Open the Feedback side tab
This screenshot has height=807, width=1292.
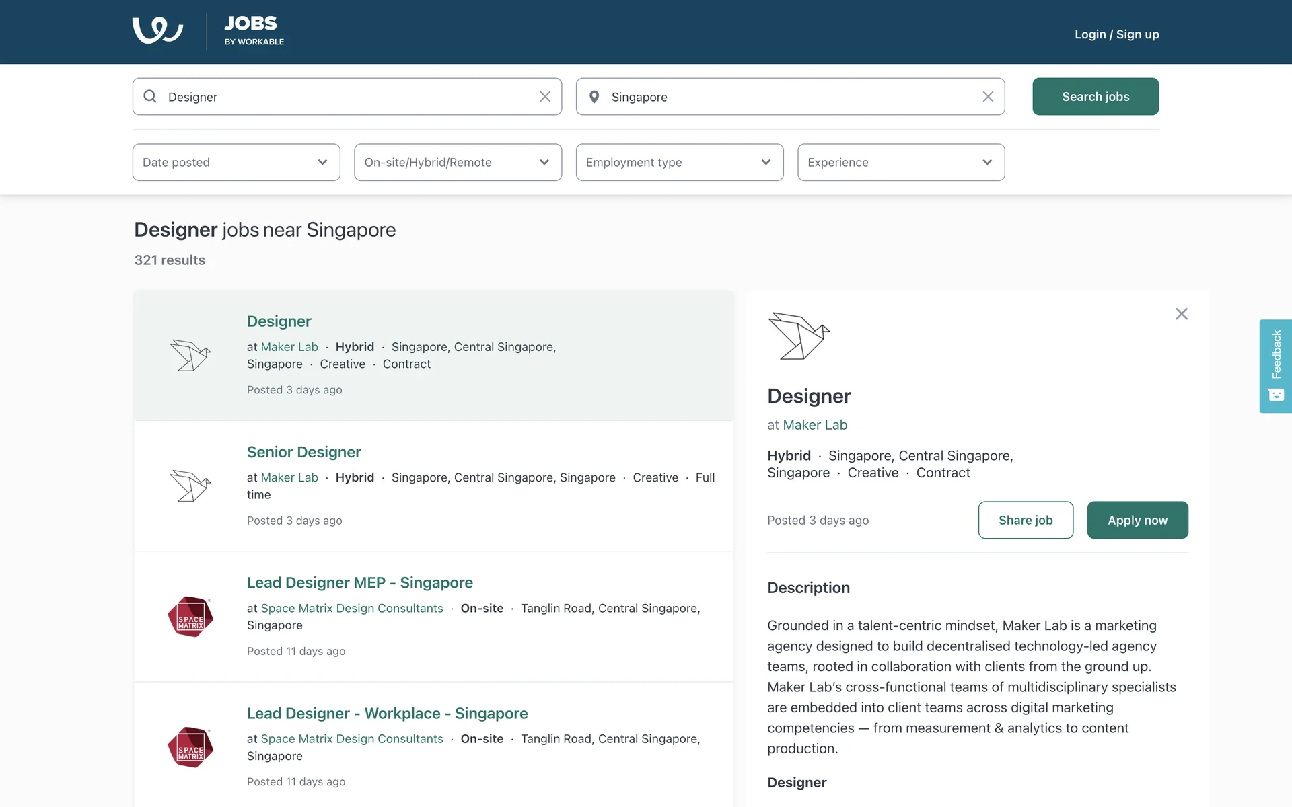click(1275, 366)
